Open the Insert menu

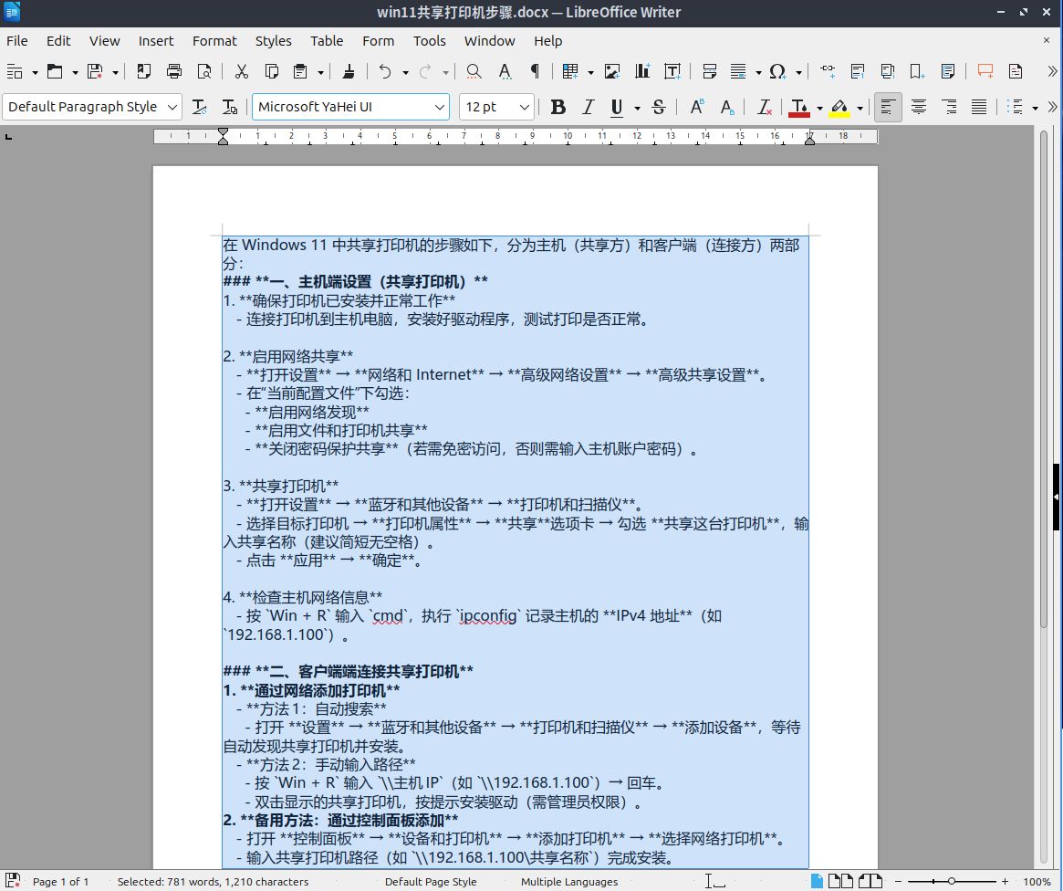[156, 41]
